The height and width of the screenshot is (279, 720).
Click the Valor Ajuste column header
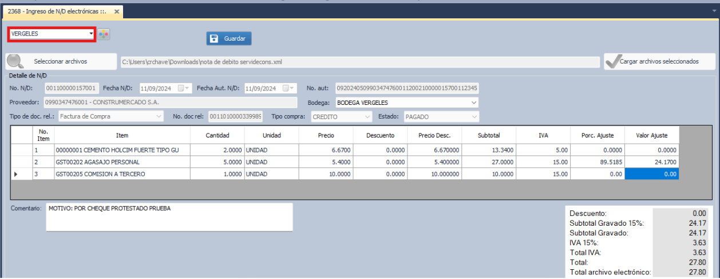[x=652, y=135]
